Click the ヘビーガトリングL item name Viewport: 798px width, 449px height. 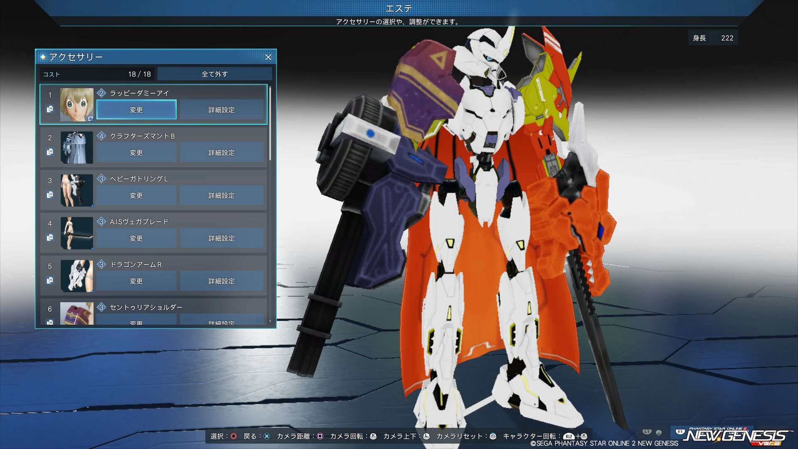pos(139,179)
